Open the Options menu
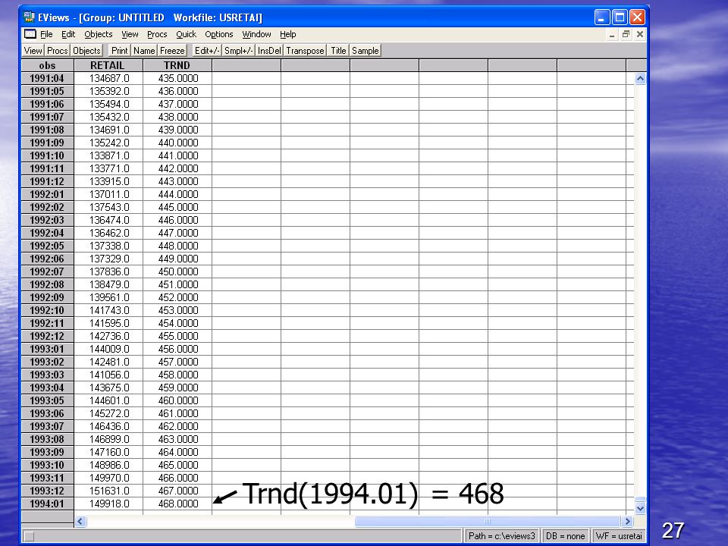This screenshot has height=546, width=728. 219,34
